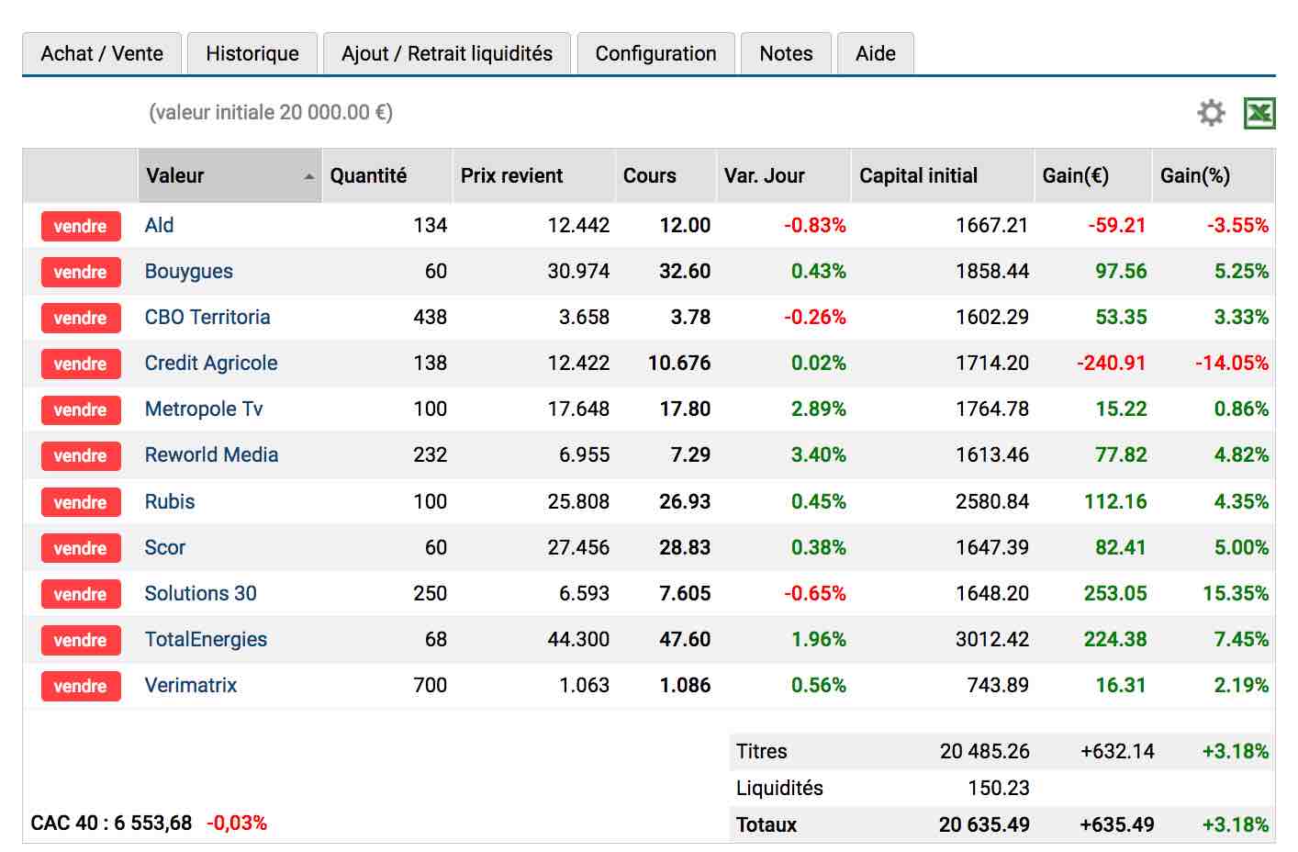Select the Totaux percentage +3.18%
Image resolution: width=1298 pixels, height=852 pixels.
click(1236, 824)
